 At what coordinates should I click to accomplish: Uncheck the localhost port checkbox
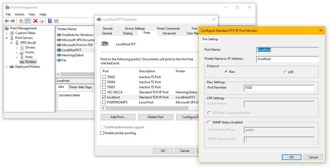104,97
